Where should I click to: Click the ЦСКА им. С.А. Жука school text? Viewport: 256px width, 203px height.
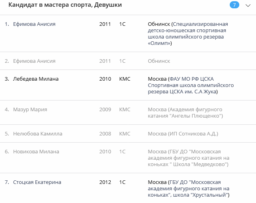pos(191,85)
